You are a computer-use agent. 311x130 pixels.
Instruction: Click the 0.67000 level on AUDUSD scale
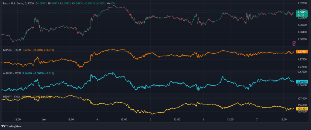click(x=303, y=72)
